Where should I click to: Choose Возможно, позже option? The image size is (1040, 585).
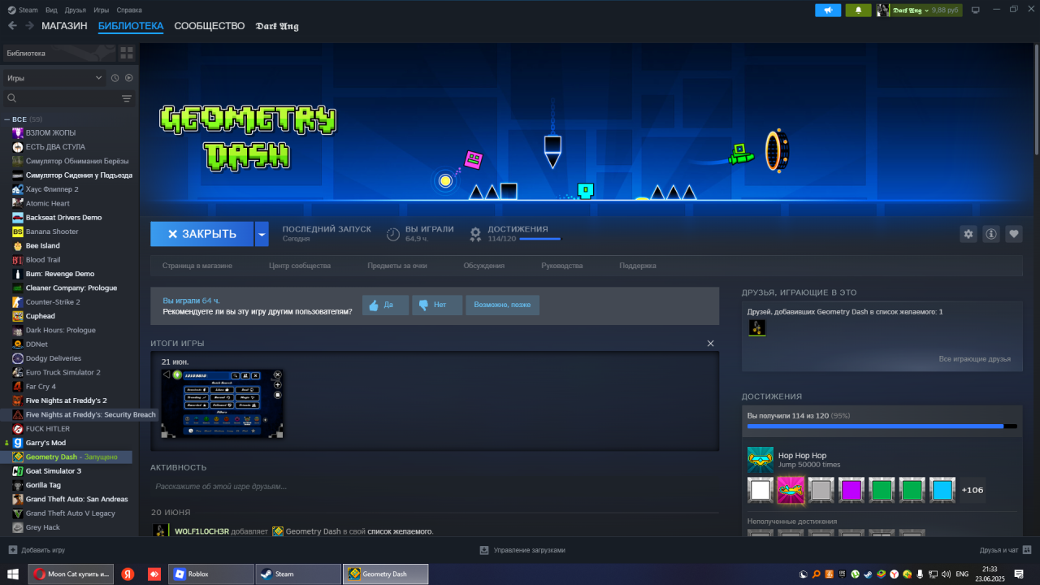[502, 305]
